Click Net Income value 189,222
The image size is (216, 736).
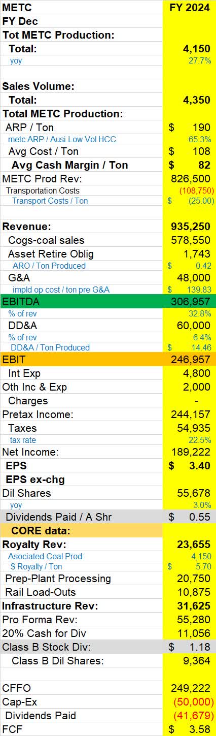pos(190,452)
